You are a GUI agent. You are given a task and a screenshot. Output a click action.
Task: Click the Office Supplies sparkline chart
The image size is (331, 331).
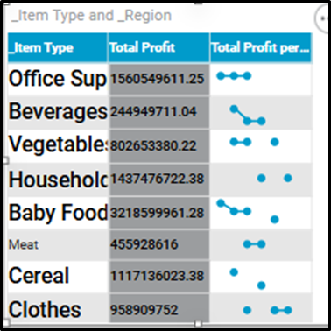coord(234,76)
